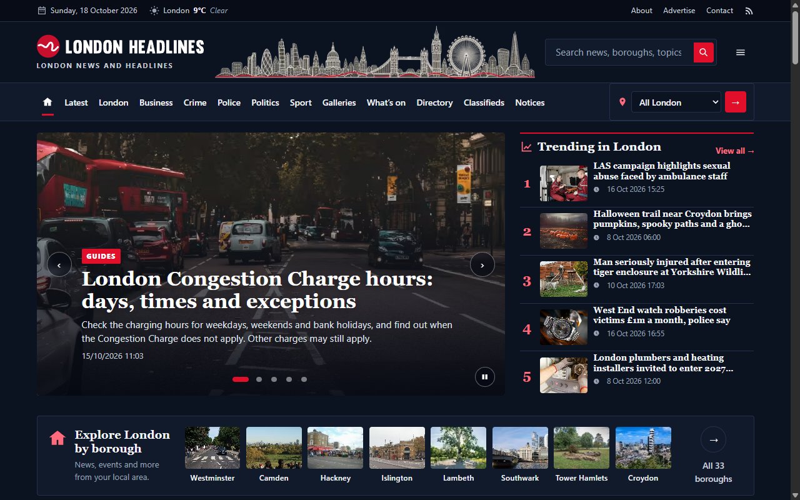
Task: Click the London Headlines logo
Action: point(121,52)
